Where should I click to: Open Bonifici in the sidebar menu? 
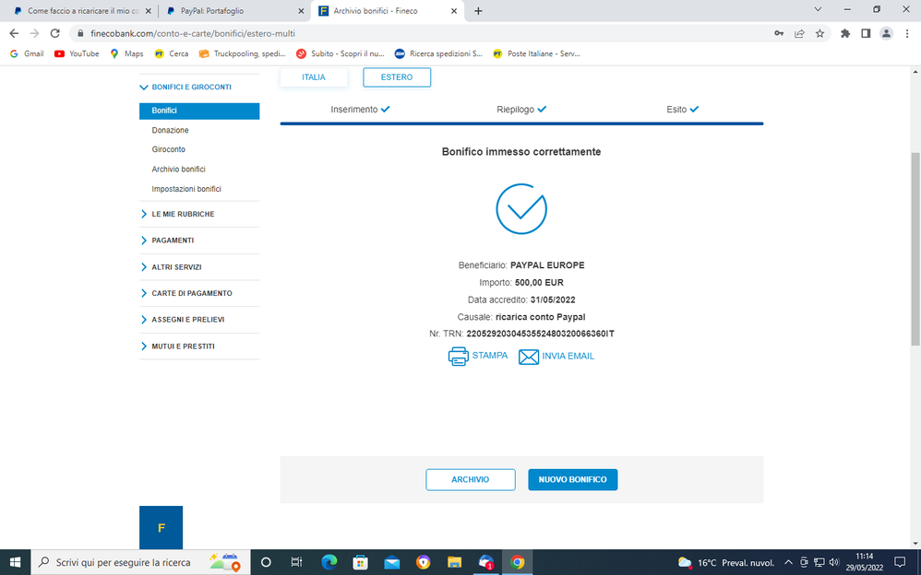click(x=199, y=111)
